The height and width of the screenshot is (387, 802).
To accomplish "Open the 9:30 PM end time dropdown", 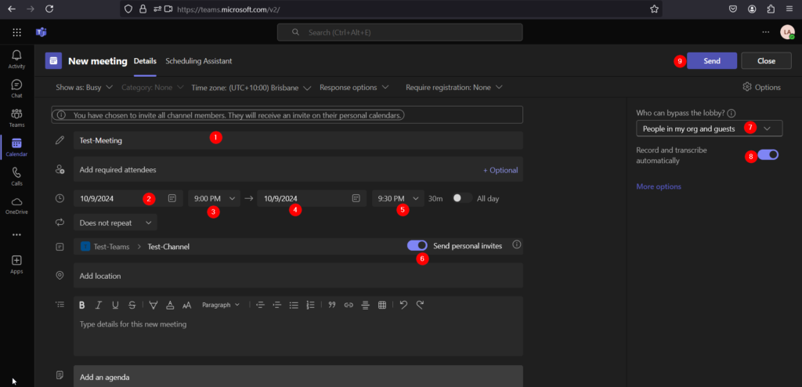I will tap(398, 198).
